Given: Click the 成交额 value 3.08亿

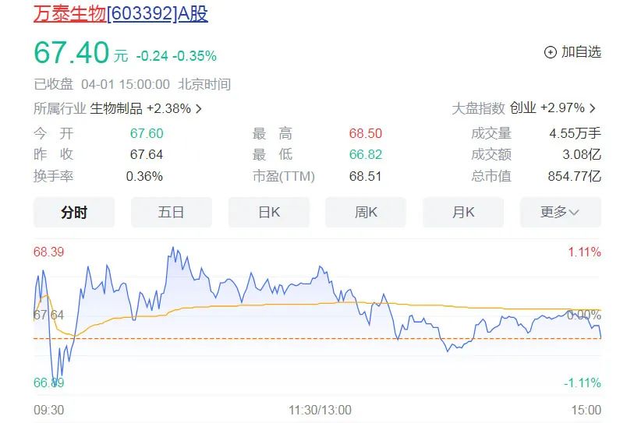Looking at the screenshot, I should (x=582, y=155).
